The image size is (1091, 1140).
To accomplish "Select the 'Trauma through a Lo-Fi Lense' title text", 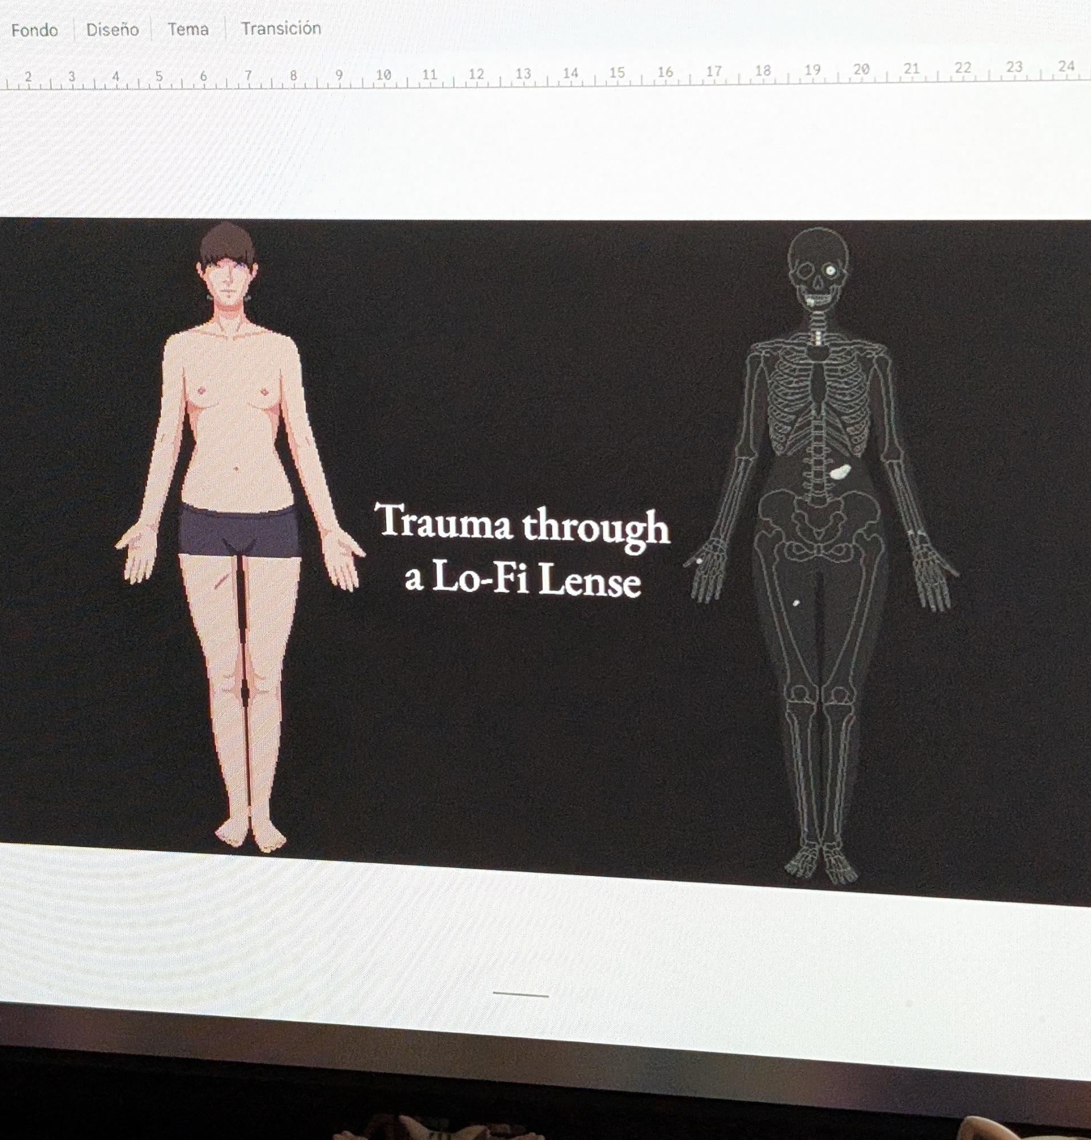I will point(522,551).
